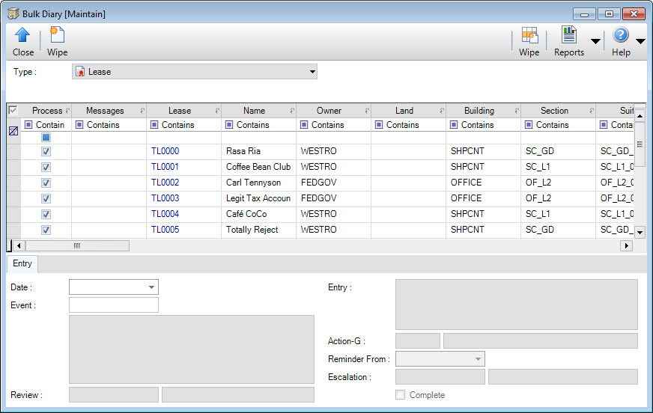
Task: Click the Messages column pin icon
Action: pyautogui.click(x=142, y=111)
